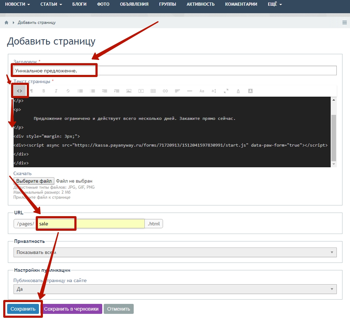The height and width of the screenshot is (321, 350).
Task: Insert a hyperlink via link icon
Action: 165,91
